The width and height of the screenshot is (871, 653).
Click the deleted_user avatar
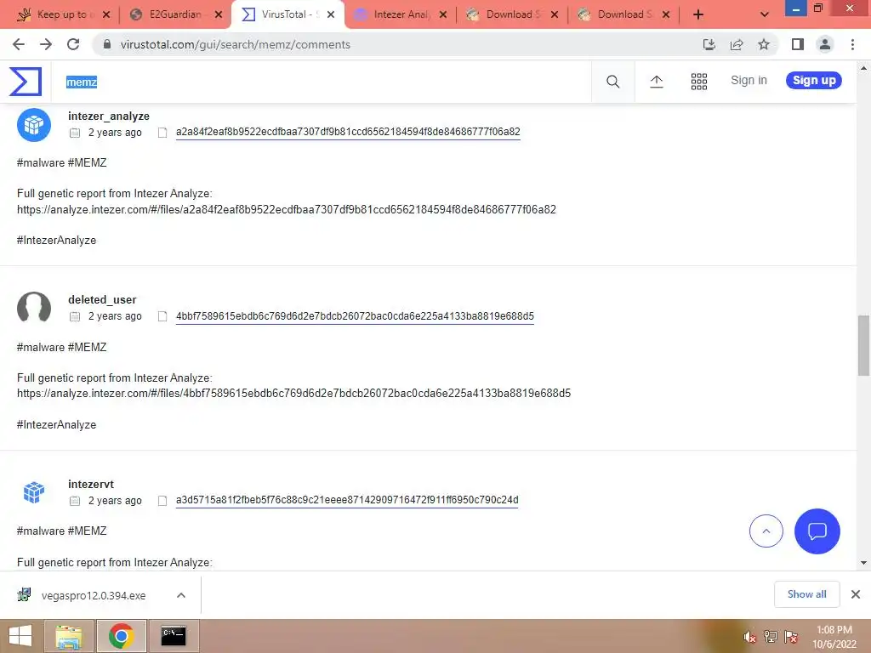pos(34,308)
